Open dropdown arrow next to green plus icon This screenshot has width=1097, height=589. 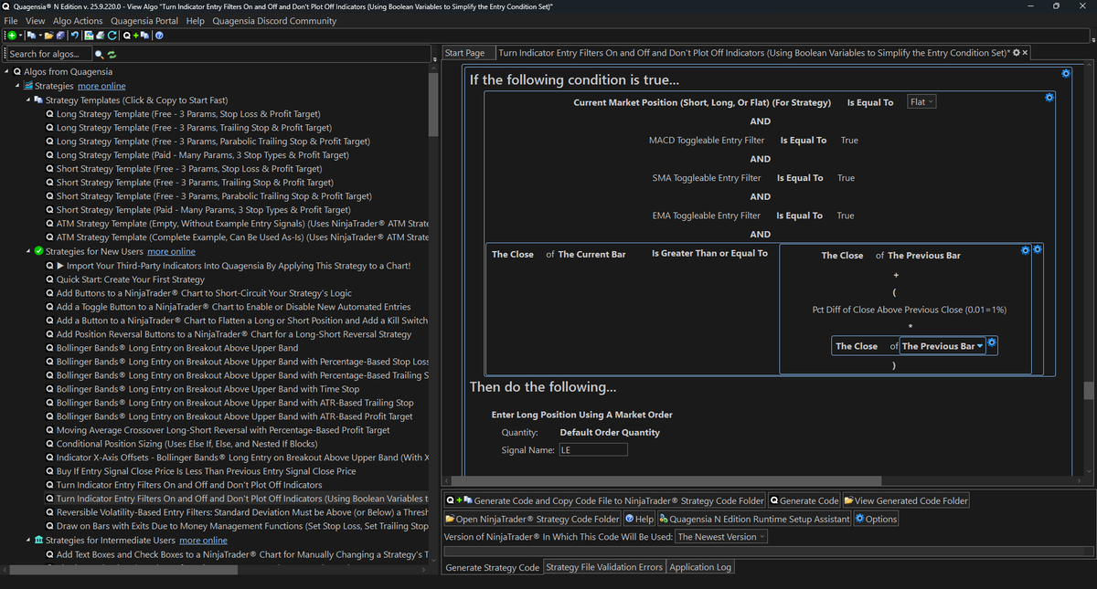tap(21, 36)
